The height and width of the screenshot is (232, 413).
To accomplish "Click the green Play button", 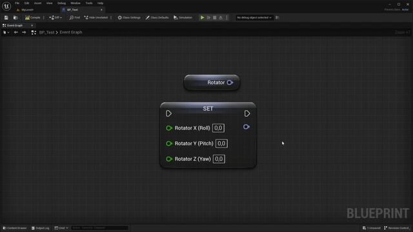I will [x=202, y=17].
